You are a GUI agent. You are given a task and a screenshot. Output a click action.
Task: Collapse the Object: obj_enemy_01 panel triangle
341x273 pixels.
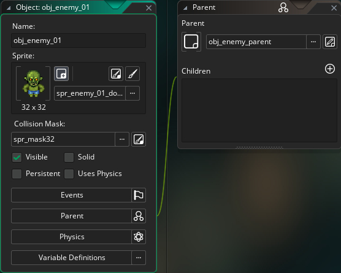click(9, 8)
